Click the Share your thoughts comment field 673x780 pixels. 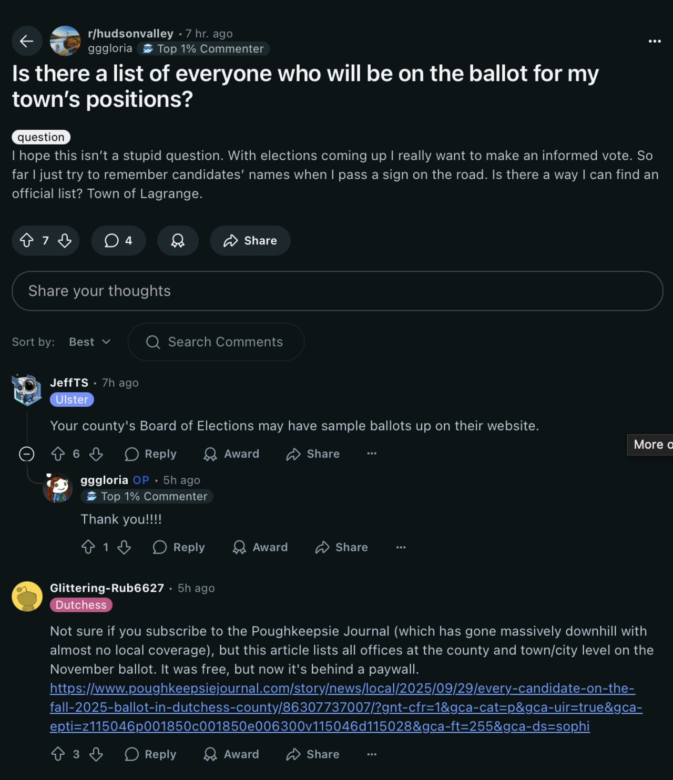pos(336,291)
